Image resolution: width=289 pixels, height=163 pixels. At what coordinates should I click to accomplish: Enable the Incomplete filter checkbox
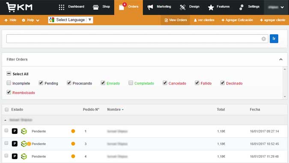[9, 83]
